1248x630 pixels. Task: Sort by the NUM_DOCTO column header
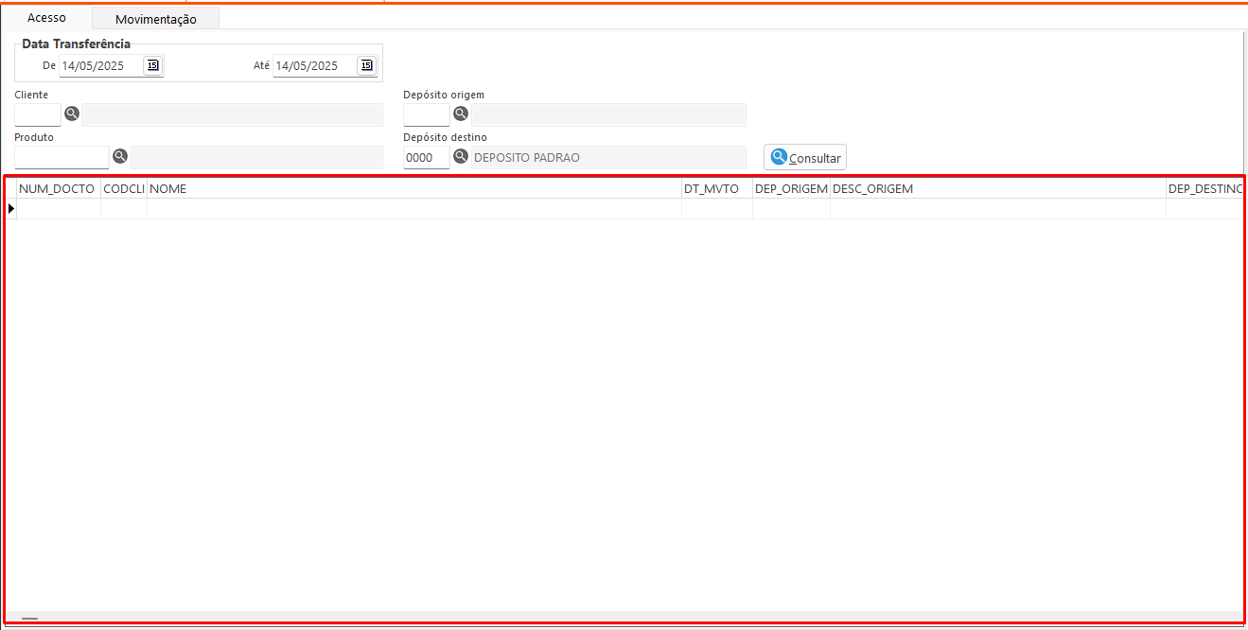click(x=57, y=188)
